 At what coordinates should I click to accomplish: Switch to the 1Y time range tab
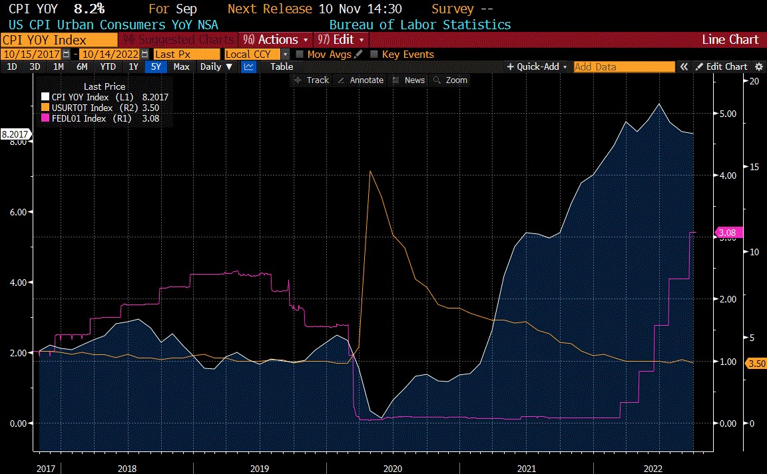(134, 66)
